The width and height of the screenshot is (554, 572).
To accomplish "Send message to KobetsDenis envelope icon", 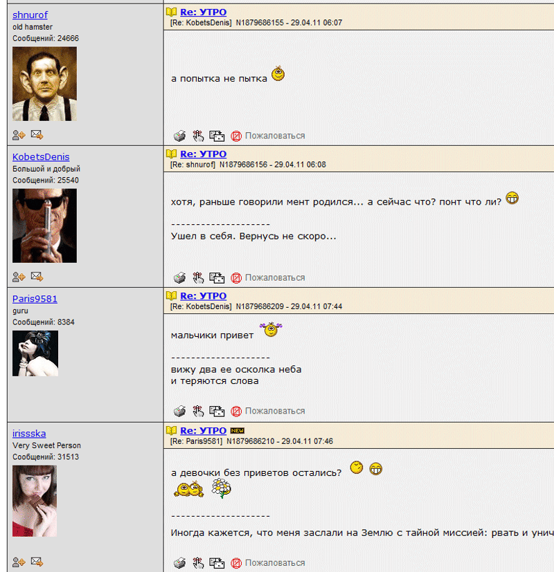I will (37, 277).
